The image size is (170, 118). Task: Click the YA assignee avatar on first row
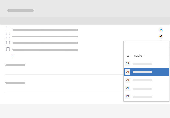(x=161, y=30)
